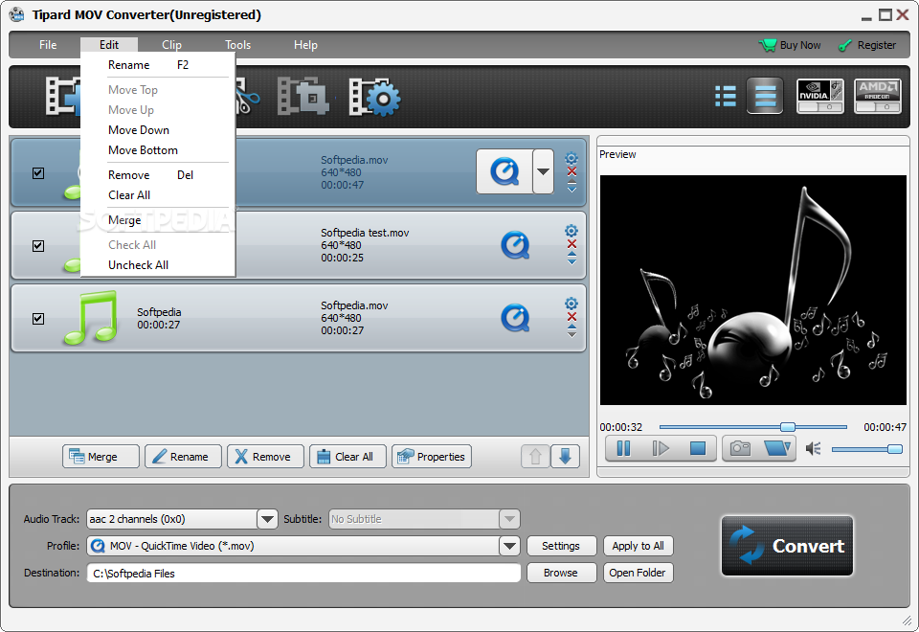This screenshot has height=632, width=919.
Task: Click the Register link
Action: (867, 45)
